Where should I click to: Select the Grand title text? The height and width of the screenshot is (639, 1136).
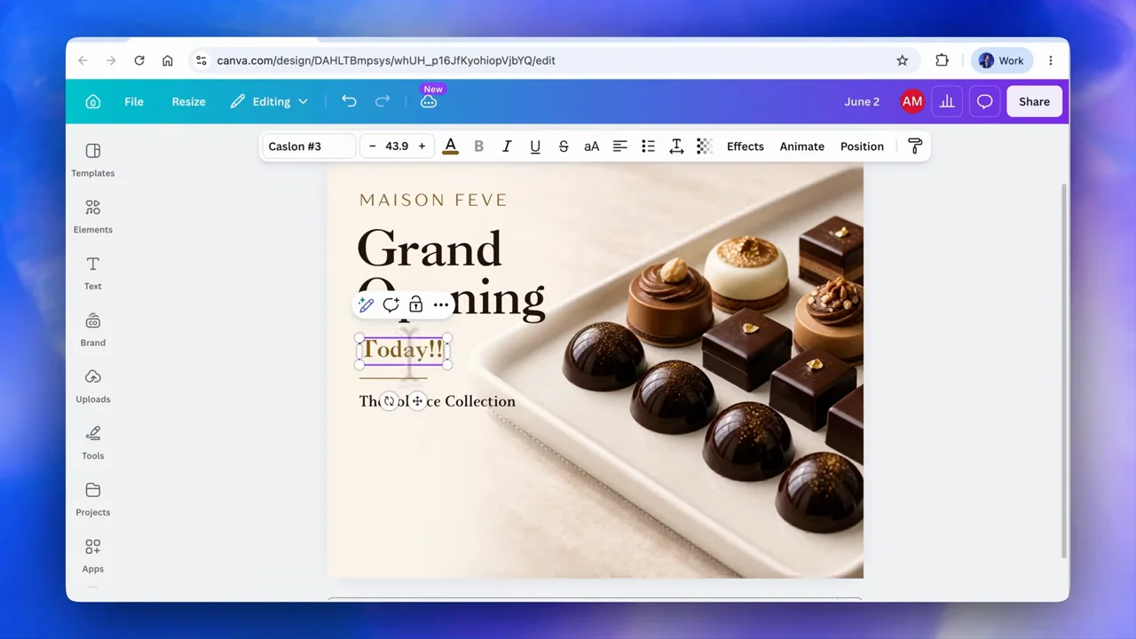[430, 248]
